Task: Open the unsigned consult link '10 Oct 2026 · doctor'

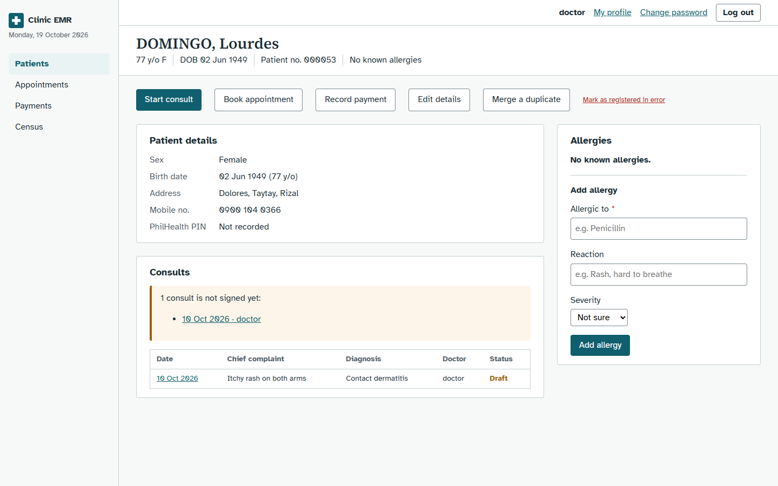Action: click(222, 319)
